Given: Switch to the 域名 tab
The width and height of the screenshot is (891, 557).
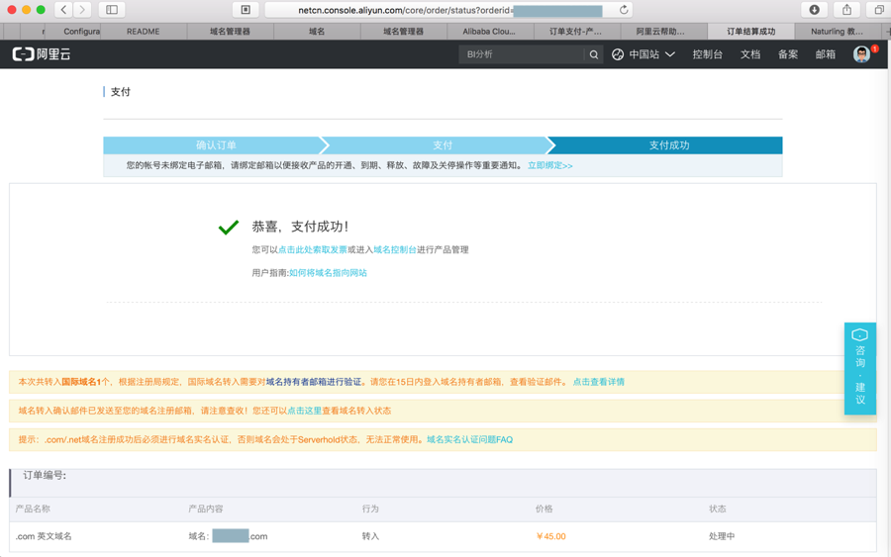Looking at the screenshot, I should click(x=317, y=32).
